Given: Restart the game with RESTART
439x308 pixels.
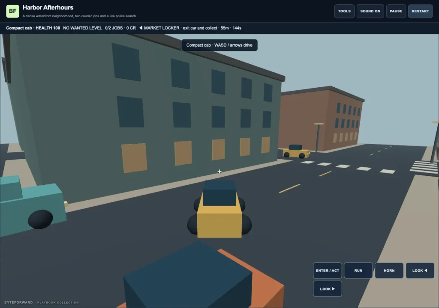Looking at the screenshot, I should tap(420, 11).
